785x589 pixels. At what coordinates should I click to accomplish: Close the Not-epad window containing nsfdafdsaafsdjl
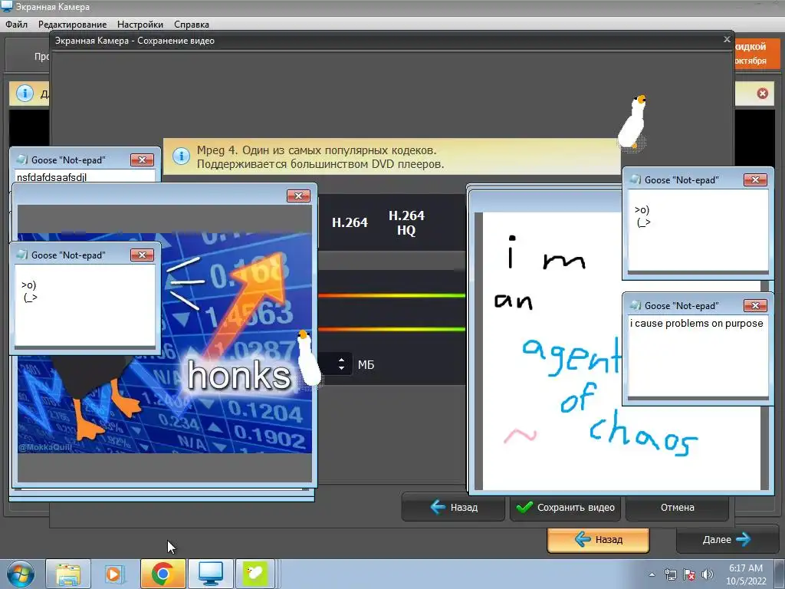tap(142, 160)
